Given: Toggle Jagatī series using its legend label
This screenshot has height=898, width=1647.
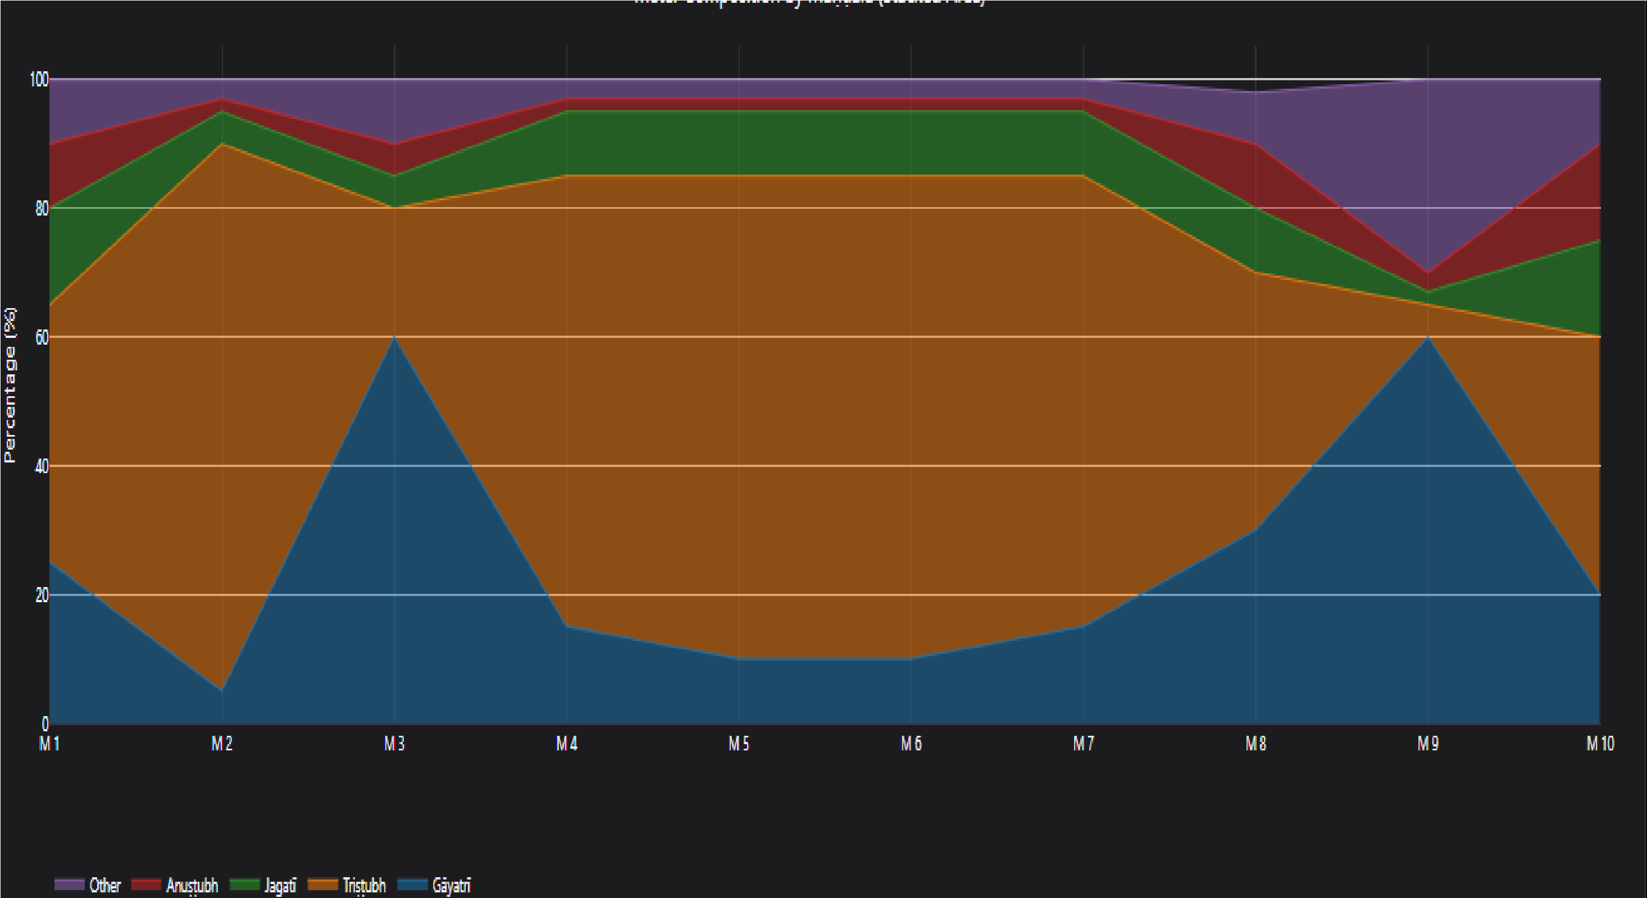Looking at the screenshot, I should coord(280,885).
